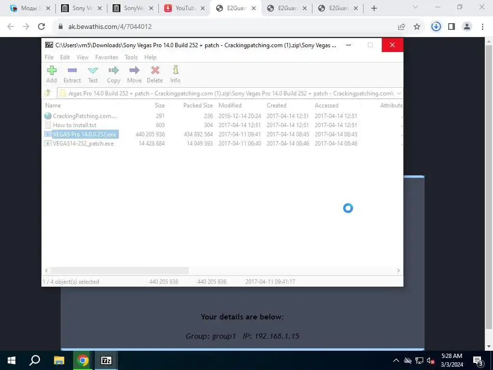Click the share page icon
This screenshot has width=493, height=370.
point(402,27)
